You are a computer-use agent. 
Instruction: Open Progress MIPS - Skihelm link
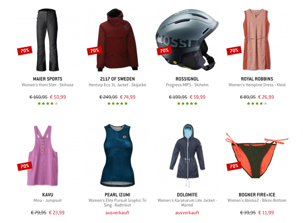(187, 85)
